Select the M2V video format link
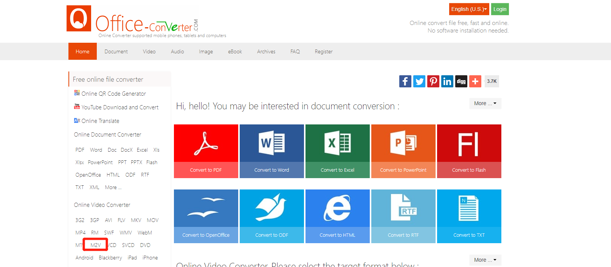 (96, 245)
